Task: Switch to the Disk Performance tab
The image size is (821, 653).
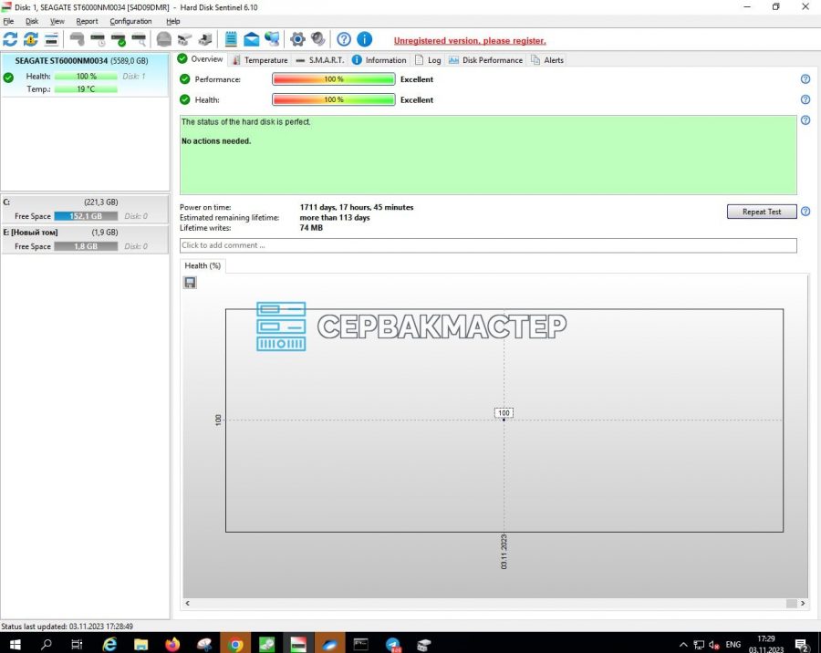Action: click(x=485, y=60)
